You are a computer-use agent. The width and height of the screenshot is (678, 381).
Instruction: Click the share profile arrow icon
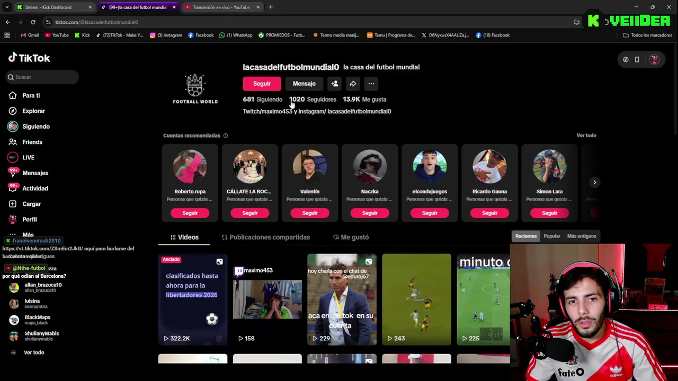[x=353, y=84]
